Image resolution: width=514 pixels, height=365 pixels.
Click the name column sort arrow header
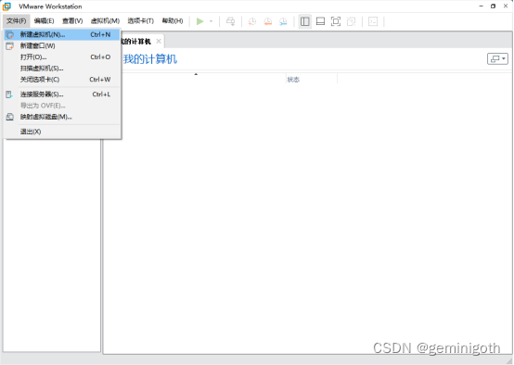[196, 74]
